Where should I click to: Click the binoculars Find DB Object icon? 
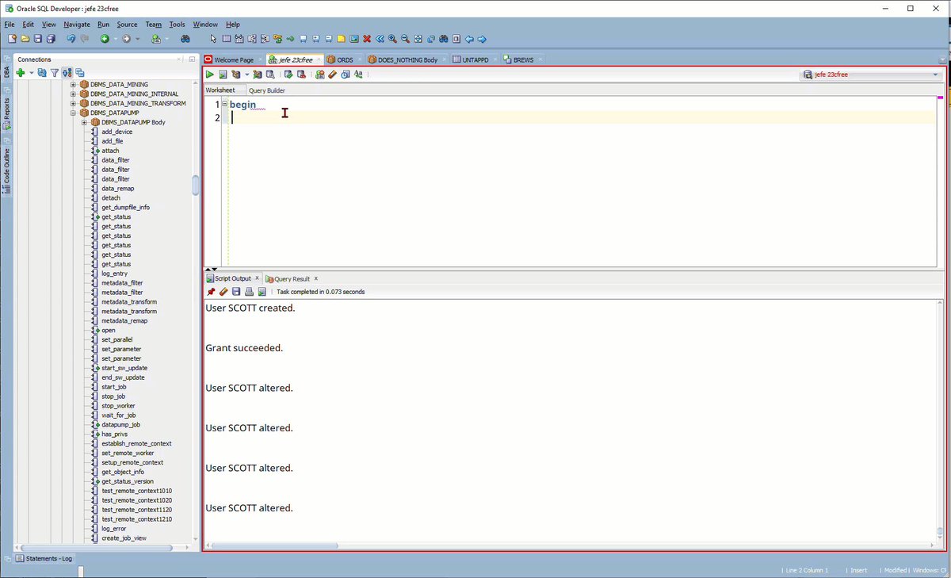185,39
